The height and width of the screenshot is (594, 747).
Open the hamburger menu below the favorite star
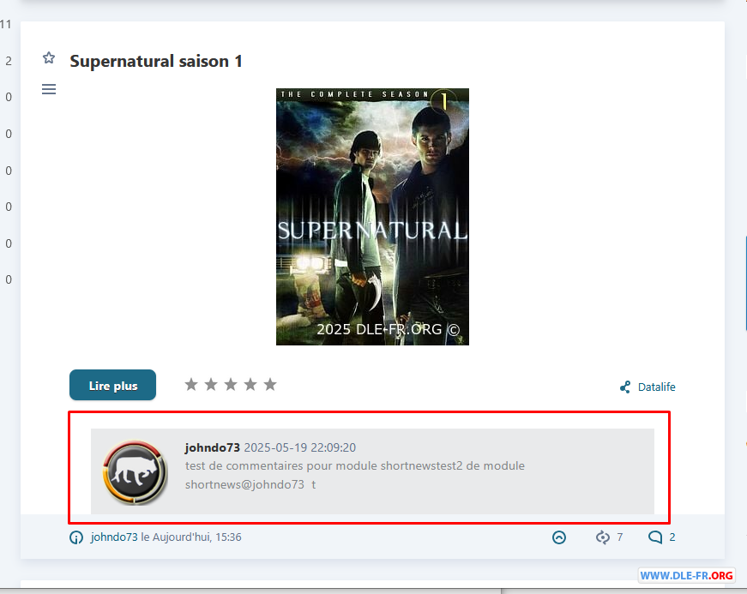click(x=49, y=89)
